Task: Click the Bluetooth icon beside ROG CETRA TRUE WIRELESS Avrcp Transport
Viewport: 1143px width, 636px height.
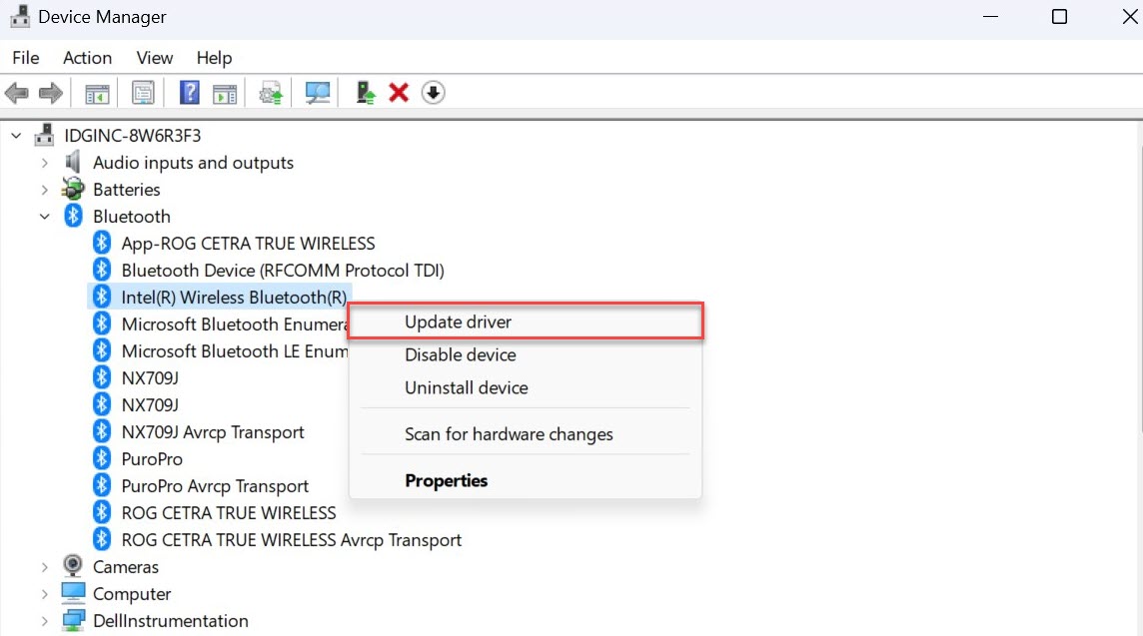Action: tap(102, 539)
